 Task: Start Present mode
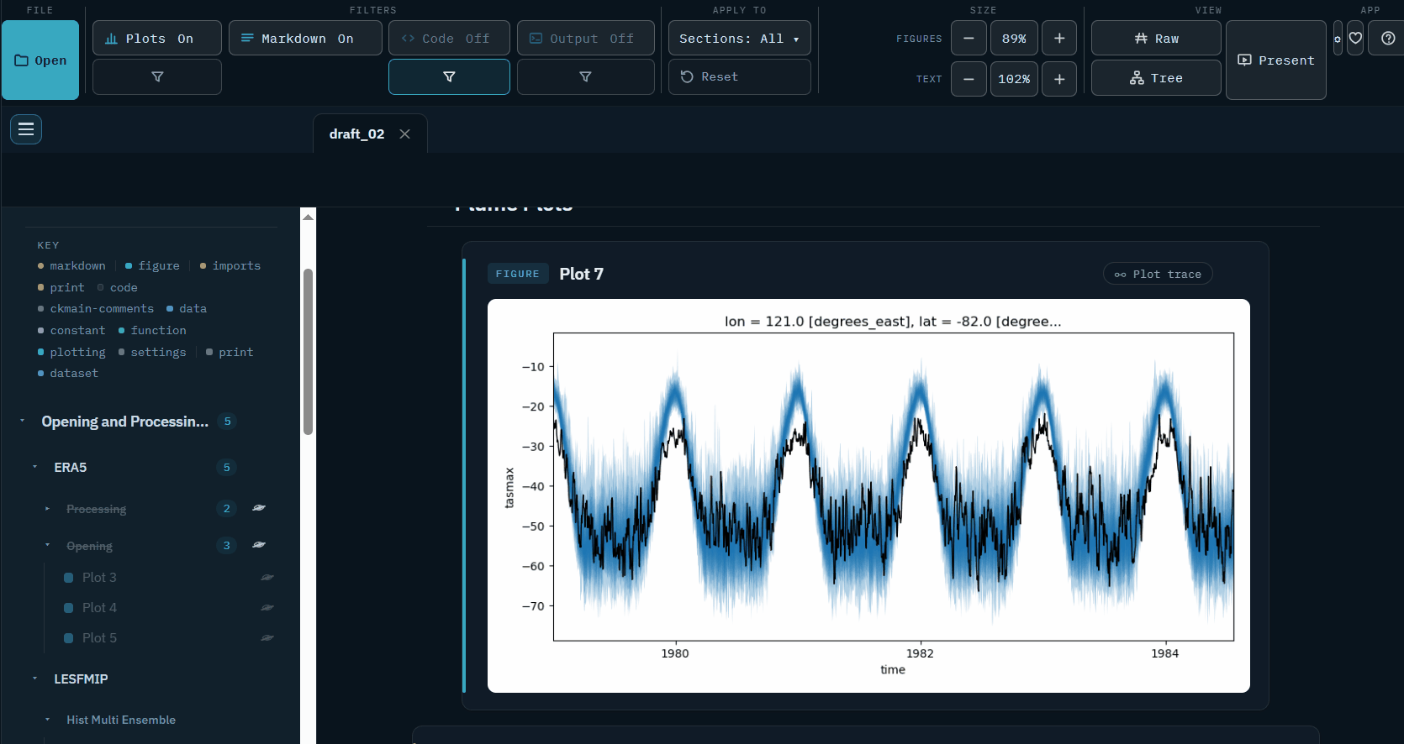1276,60
